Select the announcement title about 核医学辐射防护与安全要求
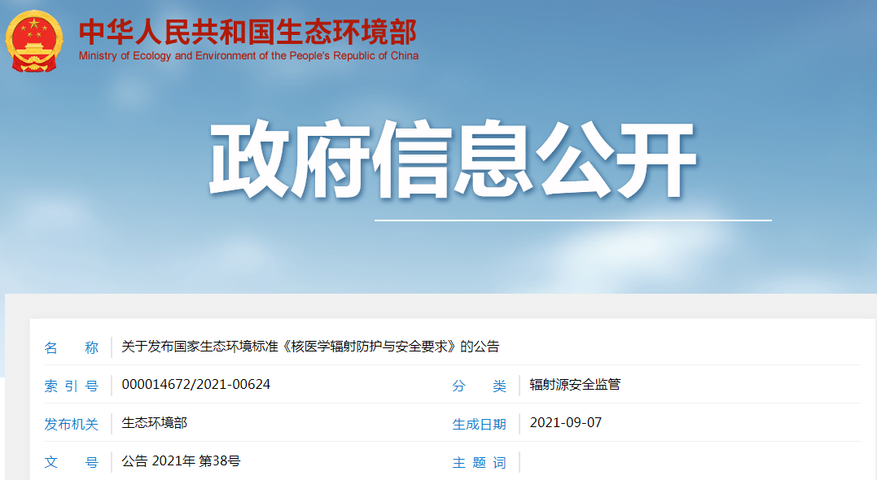 (x=310, y=347)
